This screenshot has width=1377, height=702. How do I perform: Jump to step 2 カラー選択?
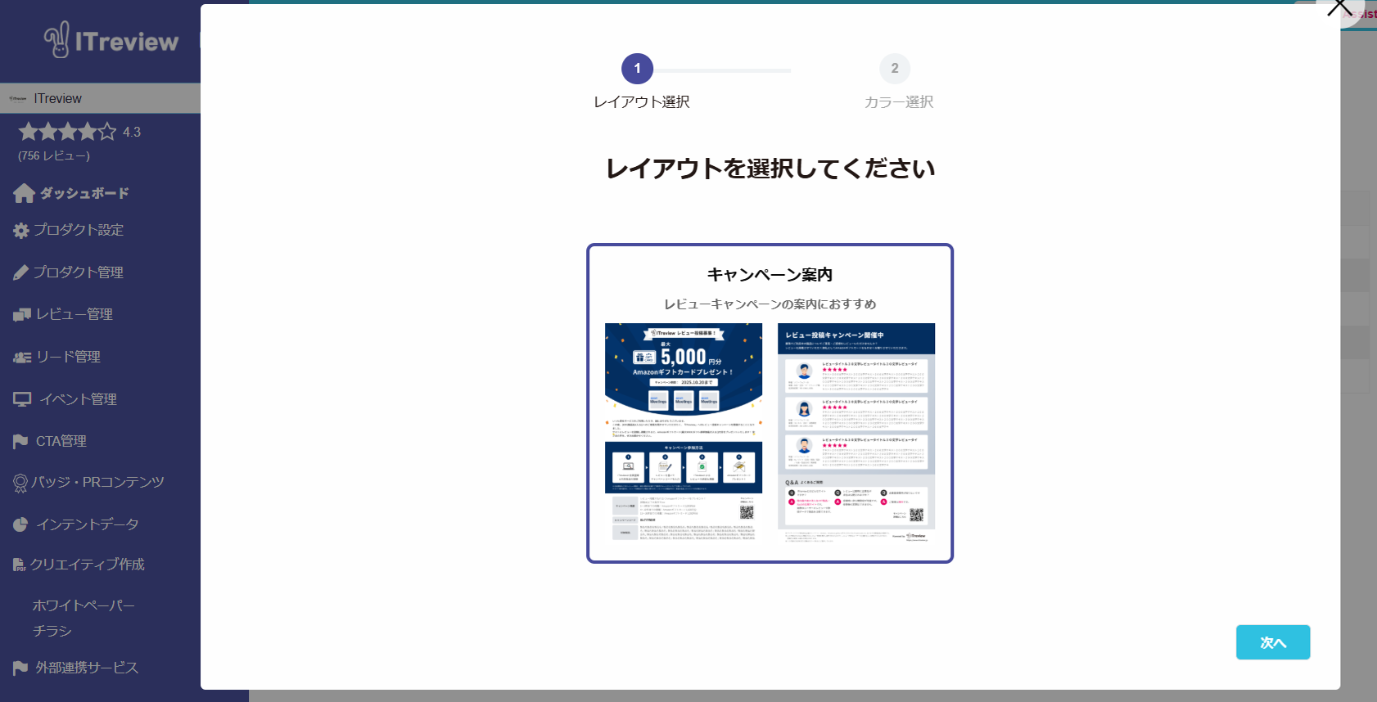894,69
